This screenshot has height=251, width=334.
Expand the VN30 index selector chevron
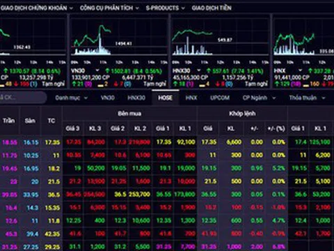coord(97,70)
